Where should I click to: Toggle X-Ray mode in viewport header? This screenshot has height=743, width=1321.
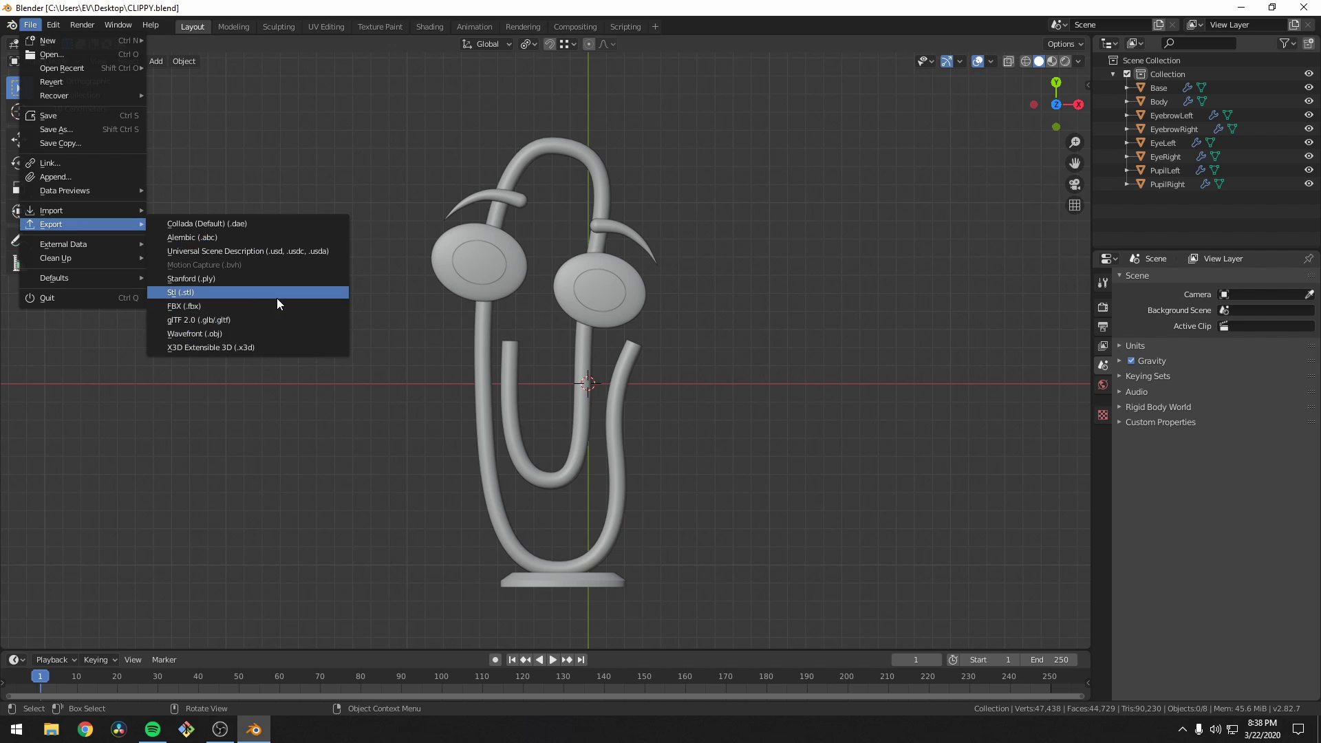(x=1009, y=61)
